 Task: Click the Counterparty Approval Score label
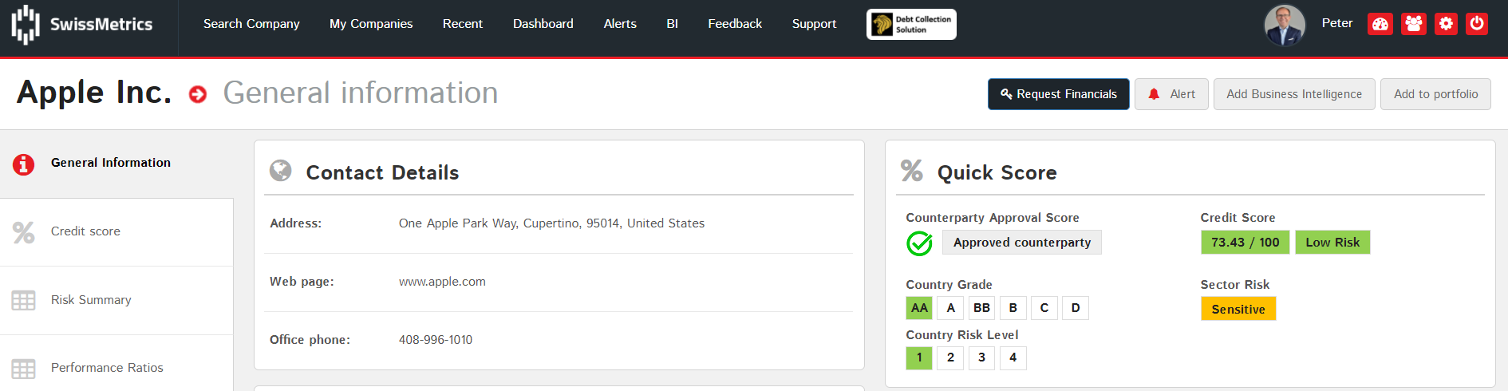click(993, 218)
